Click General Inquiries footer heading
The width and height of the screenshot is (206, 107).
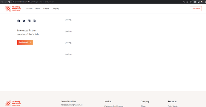(68, 101)
